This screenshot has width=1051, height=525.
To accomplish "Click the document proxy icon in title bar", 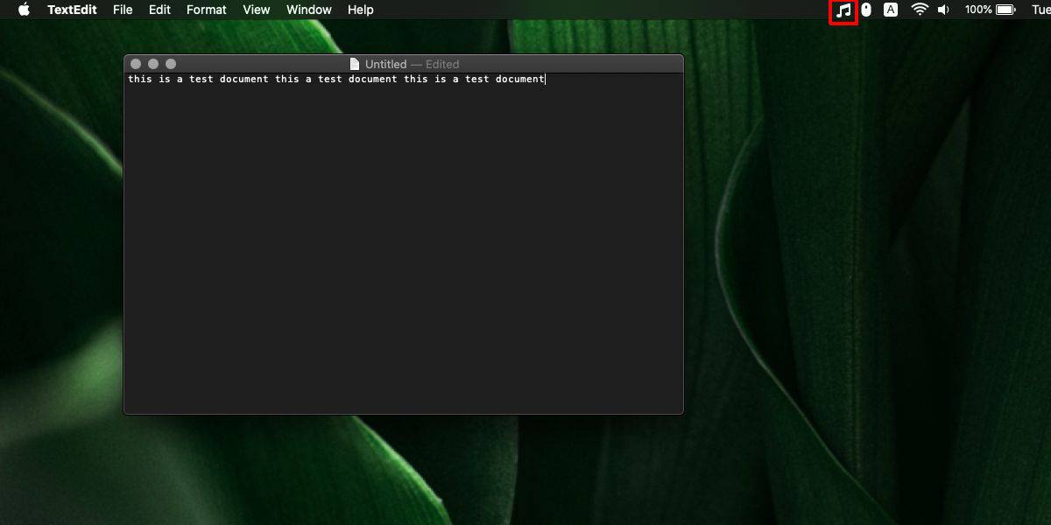I will 355,64.
